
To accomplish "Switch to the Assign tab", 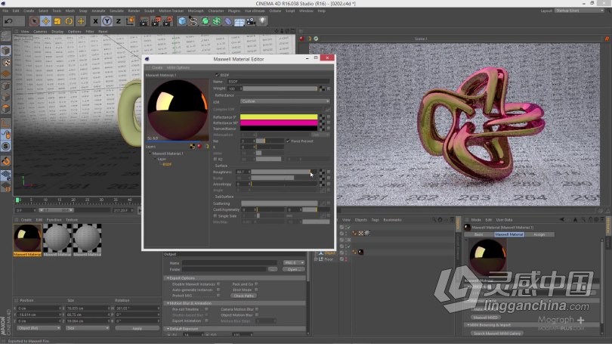I will [539, 234].
